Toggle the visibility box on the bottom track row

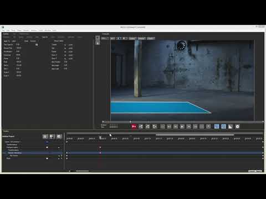47,158
